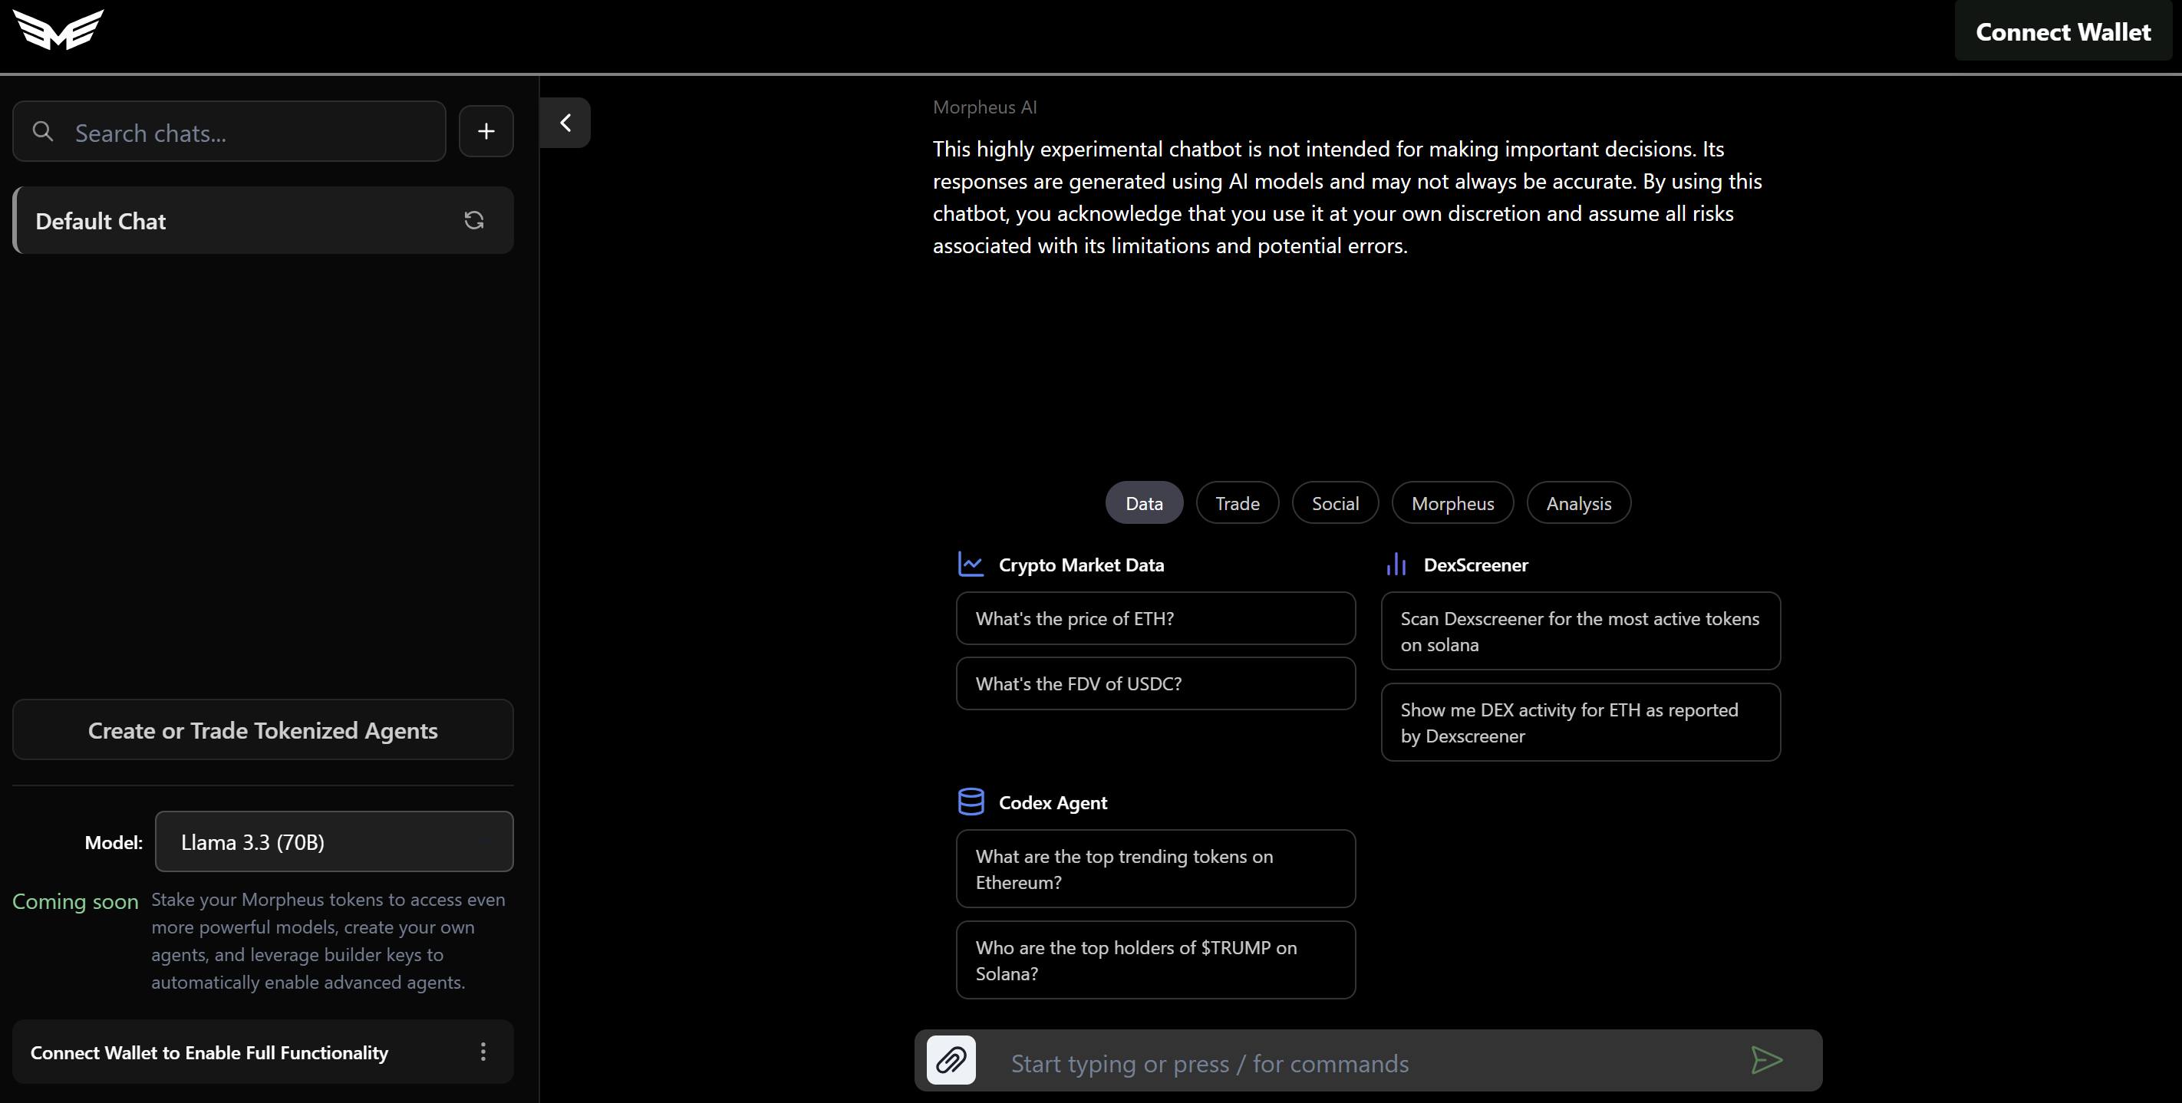Open the Model dropdown showing Llama 3.3
The height and width of the screenshot is (1103, 2182).
tap(334, 841)
